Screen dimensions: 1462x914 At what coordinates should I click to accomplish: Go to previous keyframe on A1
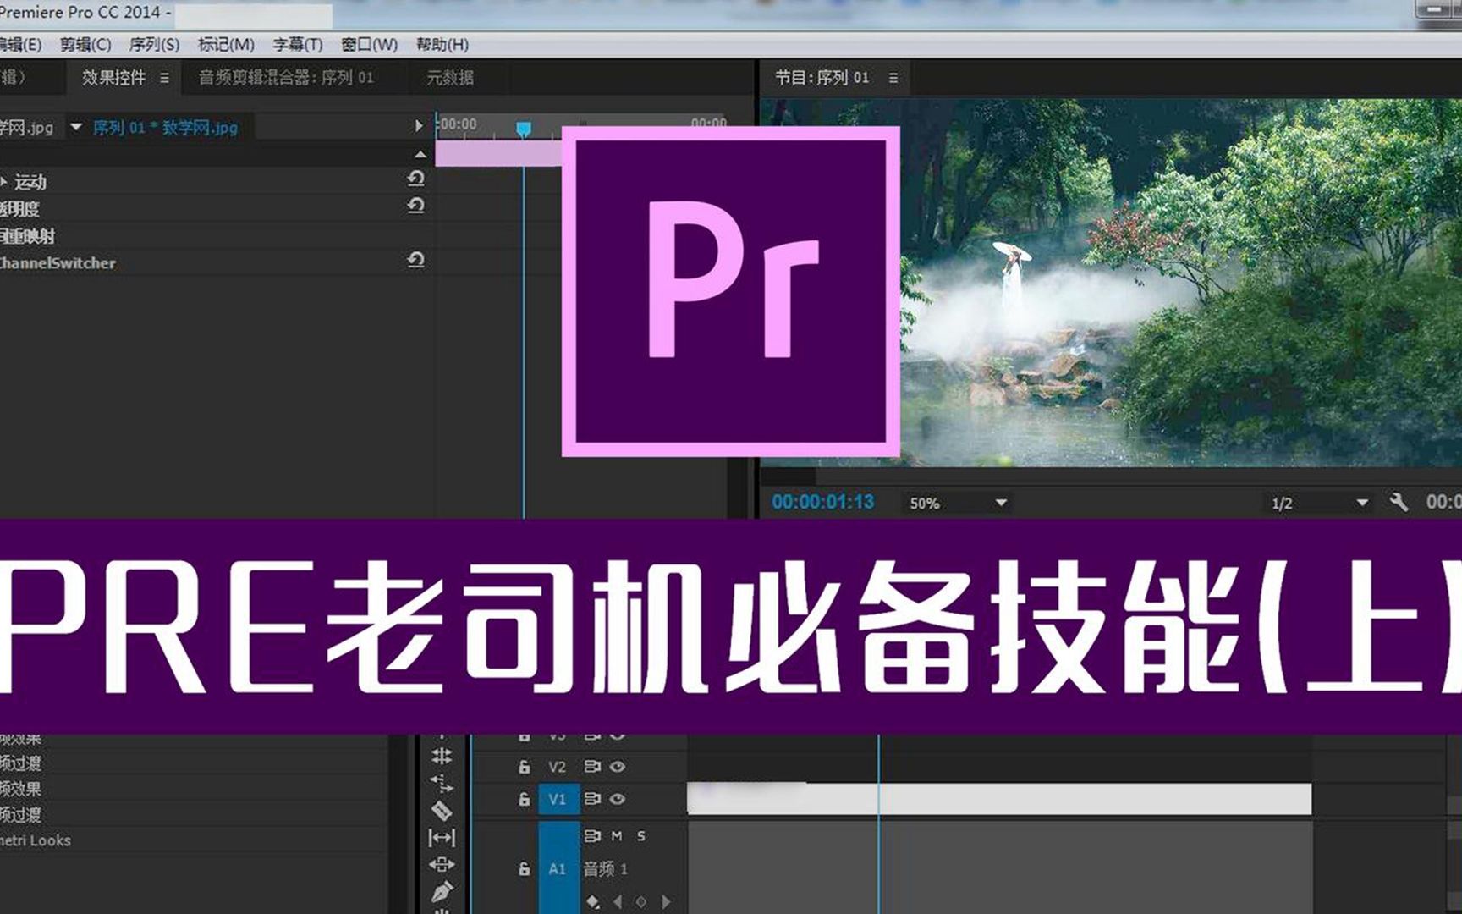click(x=617, y=902)
